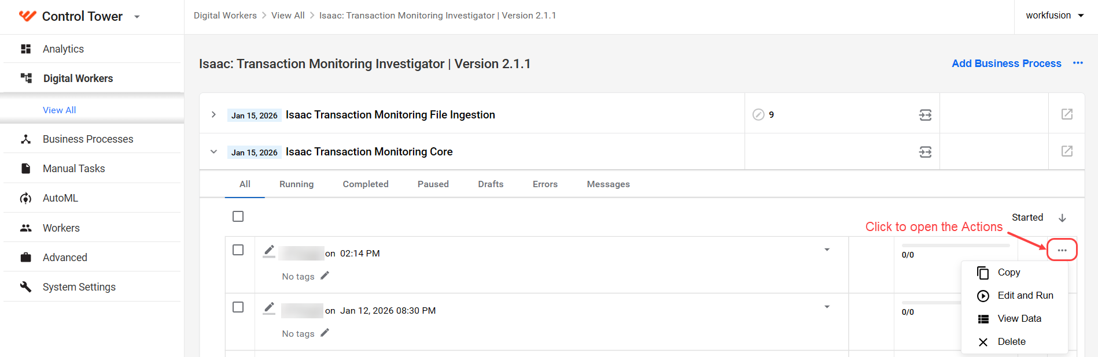Choose Copy from the Actions menu

pos(1015,273)
